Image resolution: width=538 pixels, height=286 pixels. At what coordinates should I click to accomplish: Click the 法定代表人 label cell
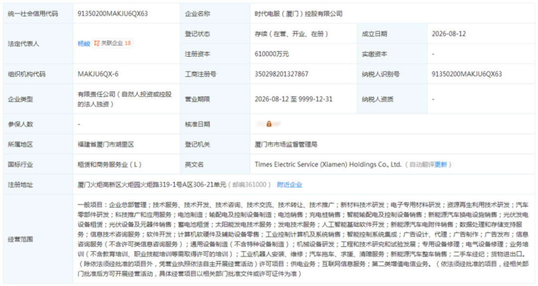click(38, 44)
